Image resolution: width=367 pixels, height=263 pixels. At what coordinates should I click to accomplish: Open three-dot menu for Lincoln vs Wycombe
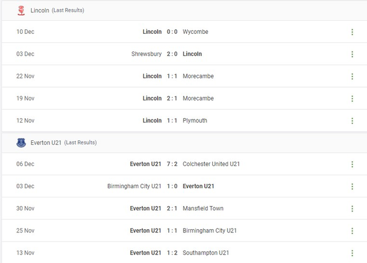pos(352,32)
